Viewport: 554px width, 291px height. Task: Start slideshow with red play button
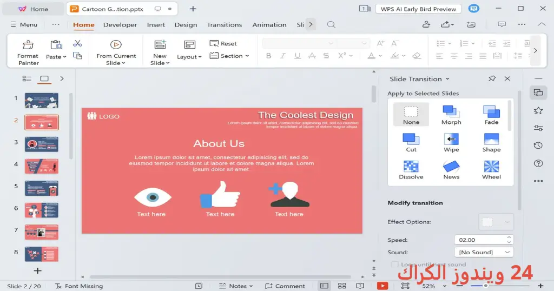382,286
